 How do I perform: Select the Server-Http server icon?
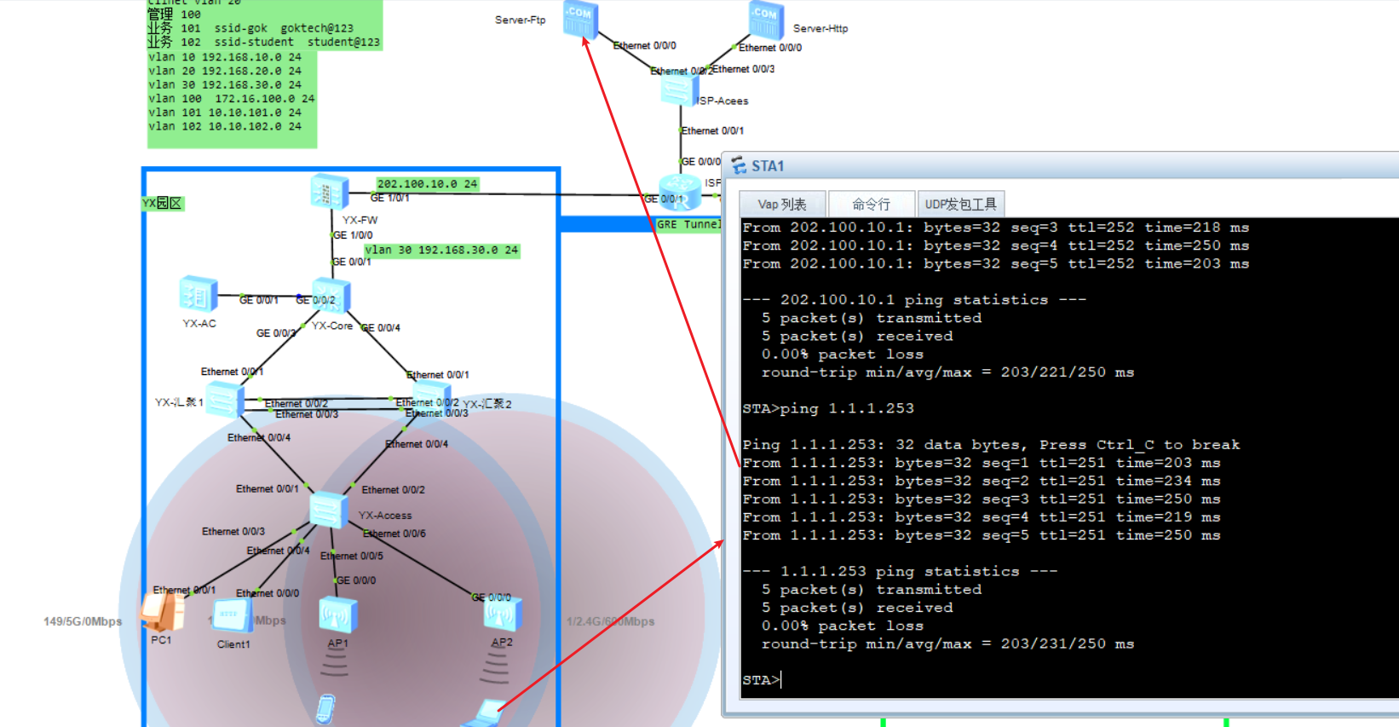pyautogui.click(x=766, y=20)
